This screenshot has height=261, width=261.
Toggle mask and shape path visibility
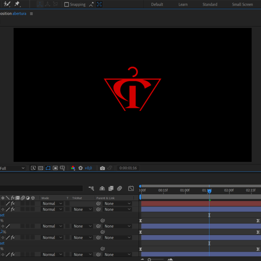[x=48, y=168]
